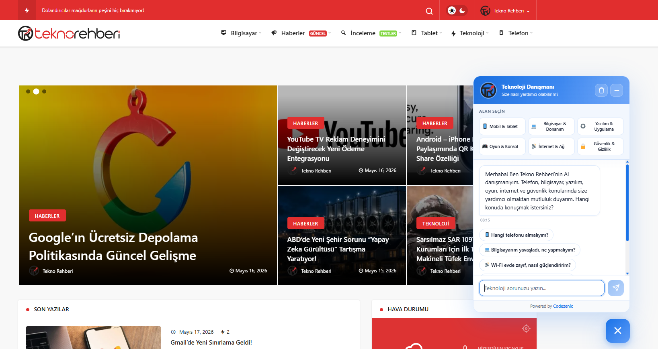Viewport: 658px width, 349px height.
Task: Focus the 'Teknoloji sorunuzu yazın' input
Action: [x=542, y=288]
